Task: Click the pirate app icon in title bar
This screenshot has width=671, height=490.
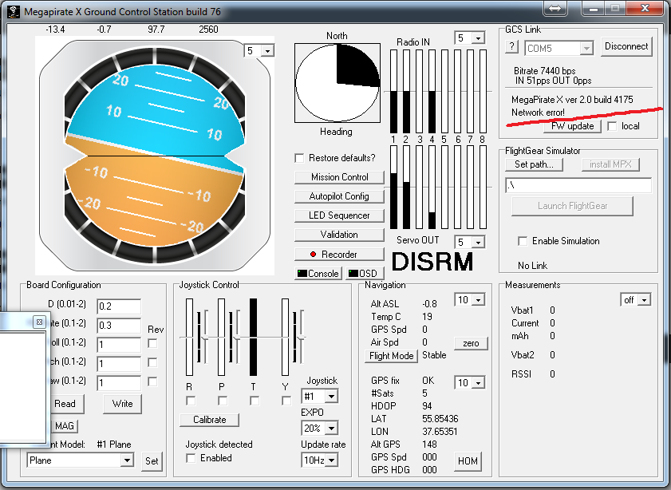Action: click(x=14, y=11)
